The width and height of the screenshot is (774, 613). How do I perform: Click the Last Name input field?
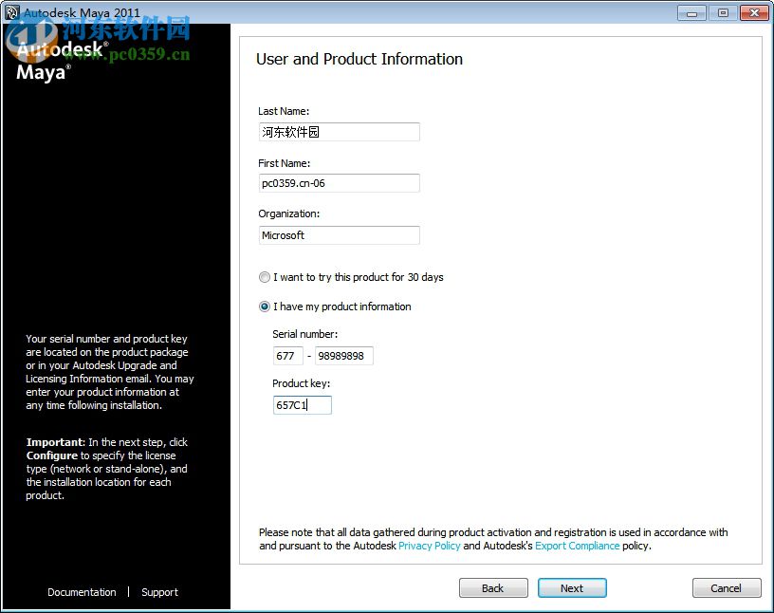click(340, 132)
